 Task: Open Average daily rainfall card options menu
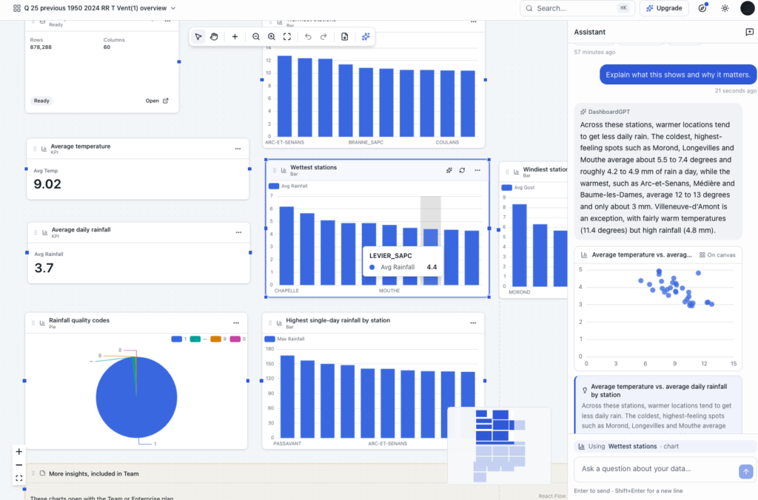point(238,232)
